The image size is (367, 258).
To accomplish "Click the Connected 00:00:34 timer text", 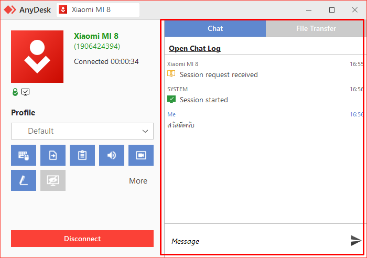I will pos(106,61).
